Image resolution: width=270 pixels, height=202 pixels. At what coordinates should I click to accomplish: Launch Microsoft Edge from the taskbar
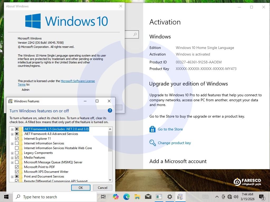tap(126, 197)
